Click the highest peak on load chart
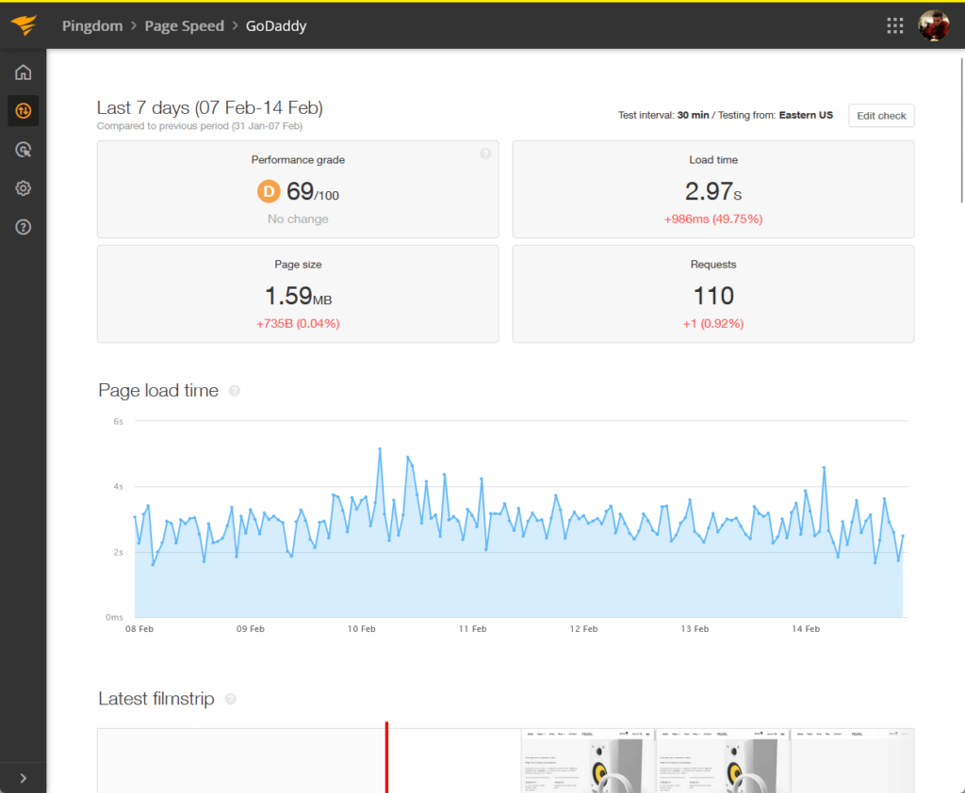 380,449
